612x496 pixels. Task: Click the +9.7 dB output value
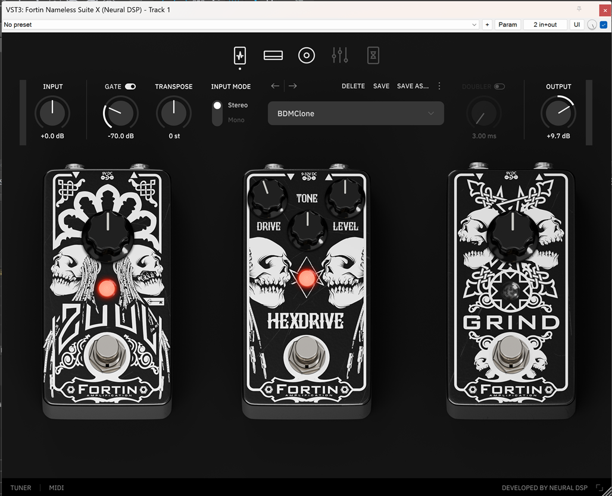pos(558,136)
